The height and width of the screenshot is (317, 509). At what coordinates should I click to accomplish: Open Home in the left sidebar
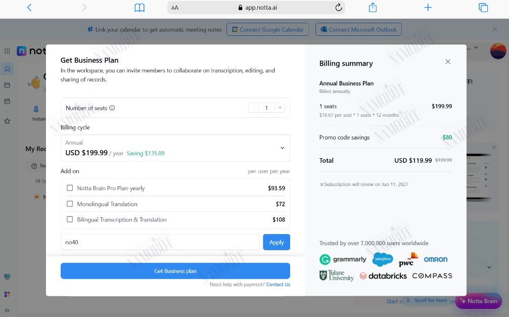click(7, 69)
